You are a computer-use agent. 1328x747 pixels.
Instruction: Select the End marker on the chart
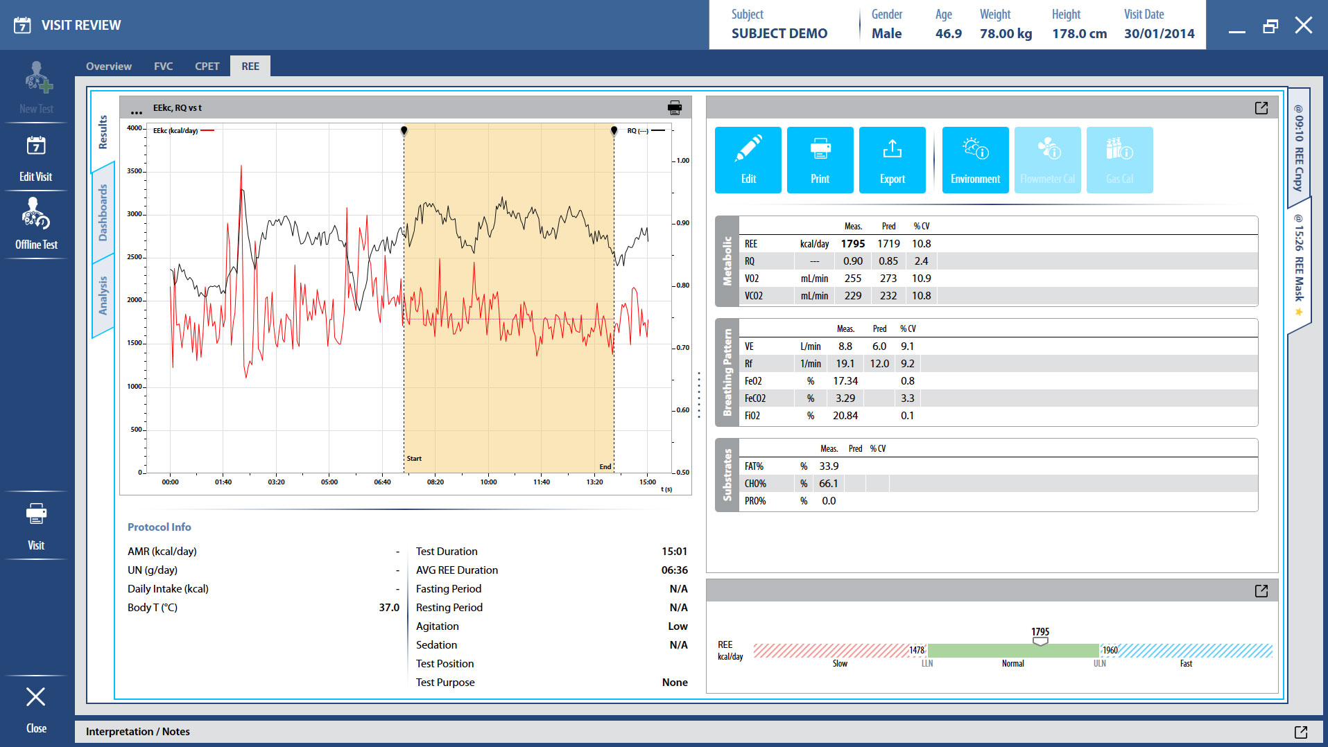[614, 131]
